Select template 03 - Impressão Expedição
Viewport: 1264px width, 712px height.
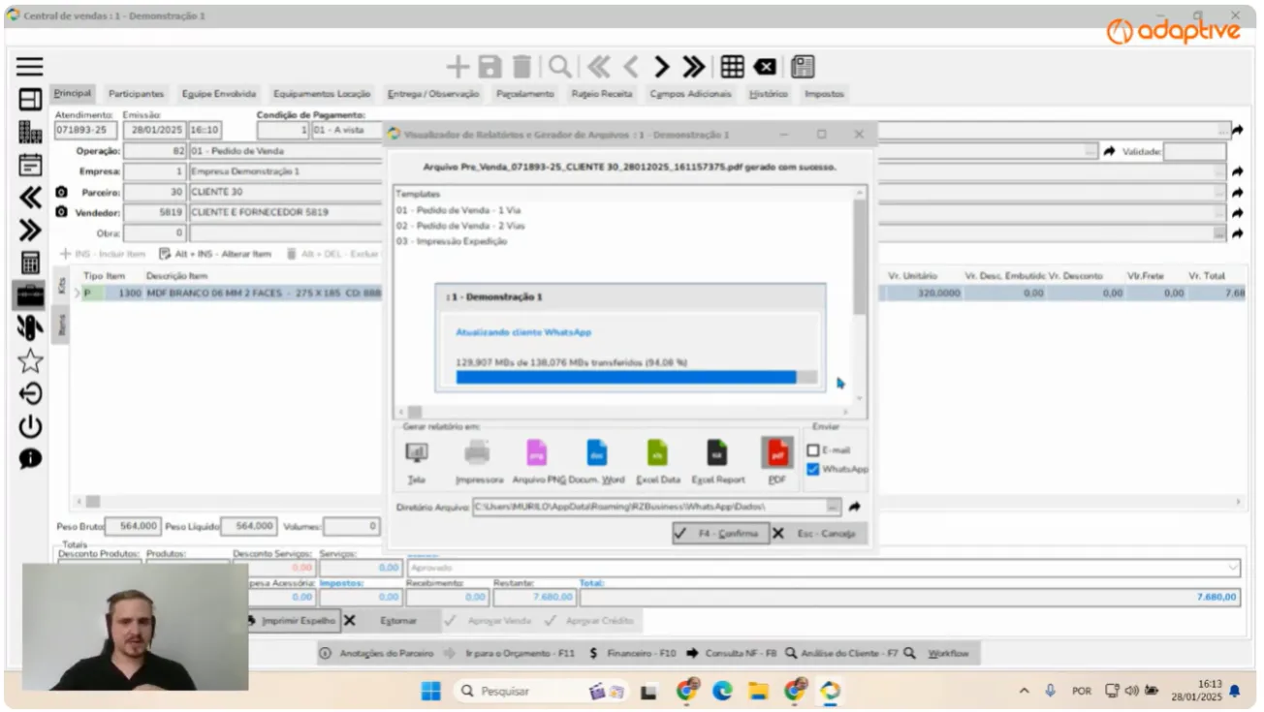(x=451, y=241)
